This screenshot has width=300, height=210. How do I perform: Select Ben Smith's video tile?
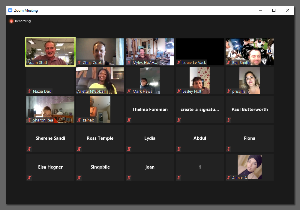pyautogui.click(x=250, y=52)
